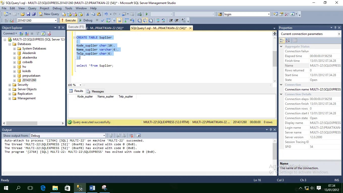The height and width of the screenshot is (193, 343).
Task: Select the Management folder
Action: point(26,98)
